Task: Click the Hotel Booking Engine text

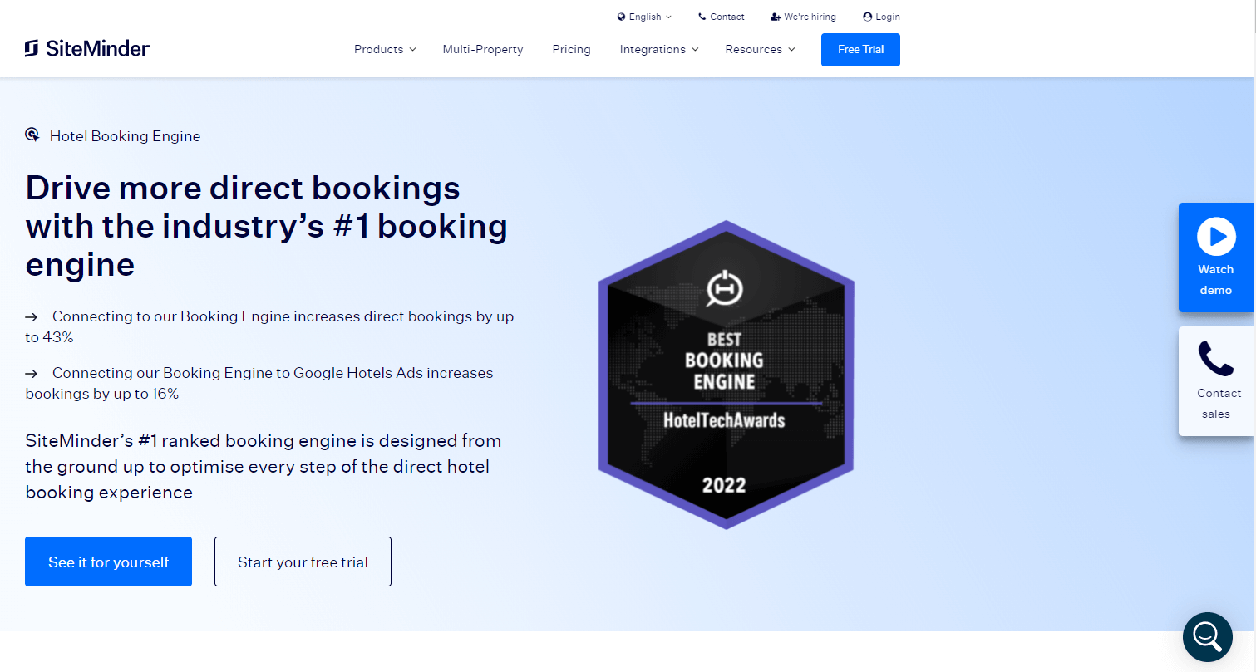Action: coord(125,136)
